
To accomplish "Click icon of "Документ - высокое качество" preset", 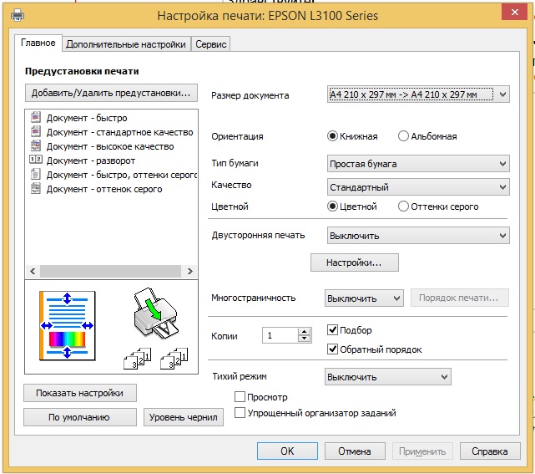I will pos(36,146).
